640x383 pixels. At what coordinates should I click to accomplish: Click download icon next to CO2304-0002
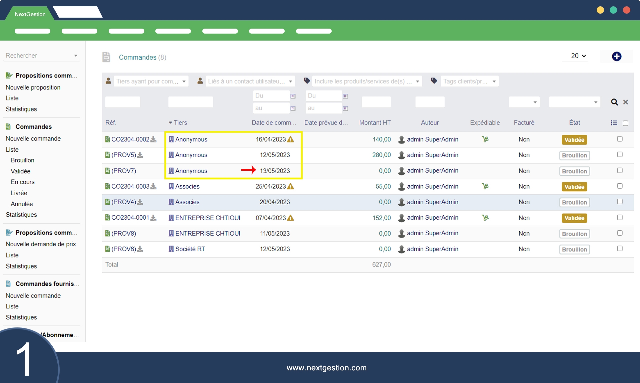153,139
